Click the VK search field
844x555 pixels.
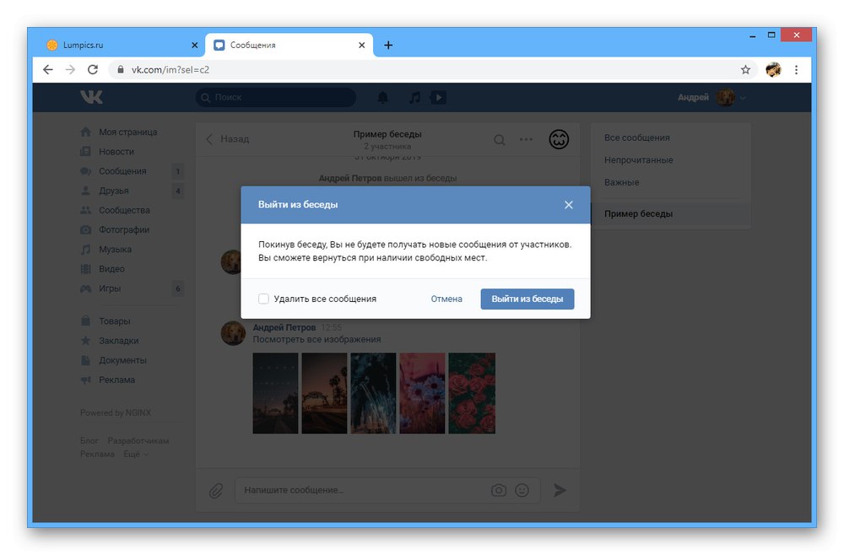click(276, 97)
